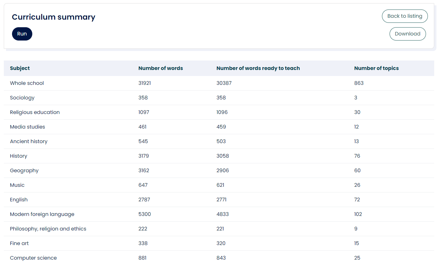Click Modern foreign language row
Screen dimensions: 438x265
[x=42, y=214]
